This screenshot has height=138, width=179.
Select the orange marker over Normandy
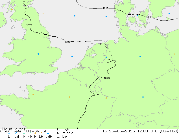coord(33,94)
